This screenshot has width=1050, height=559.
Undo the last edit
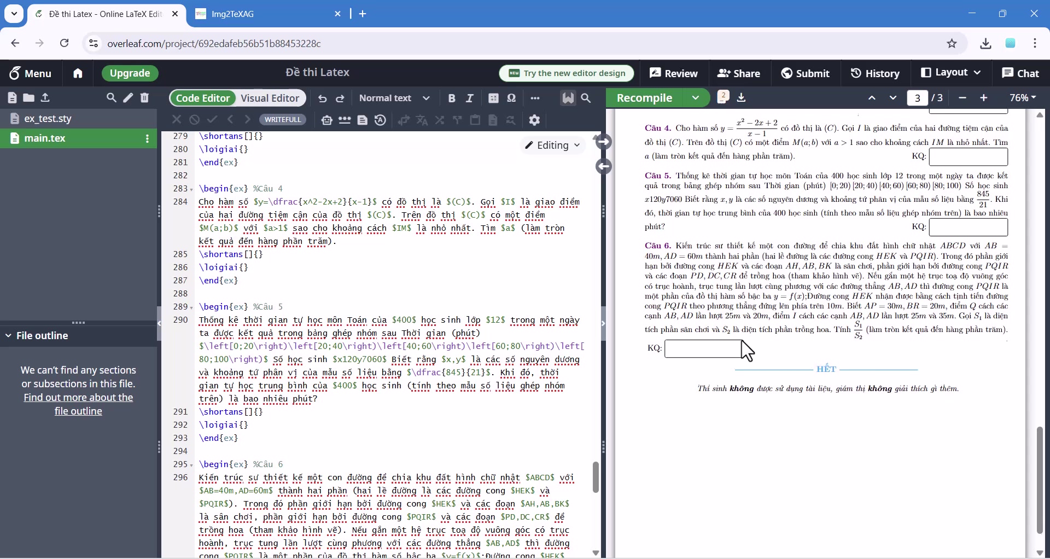click(323, 98)
